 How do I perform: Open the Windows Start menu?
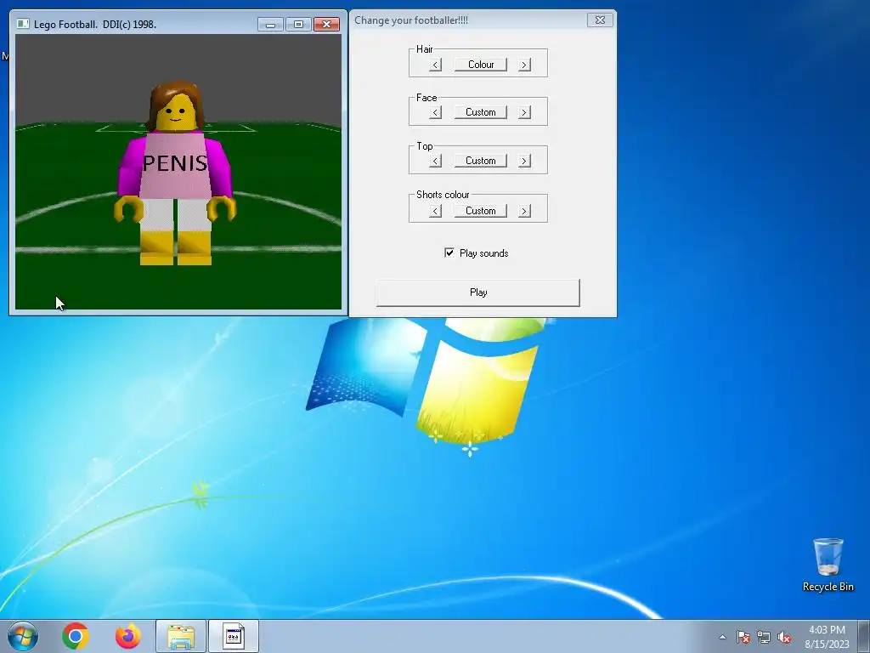(x=23, y=636)
